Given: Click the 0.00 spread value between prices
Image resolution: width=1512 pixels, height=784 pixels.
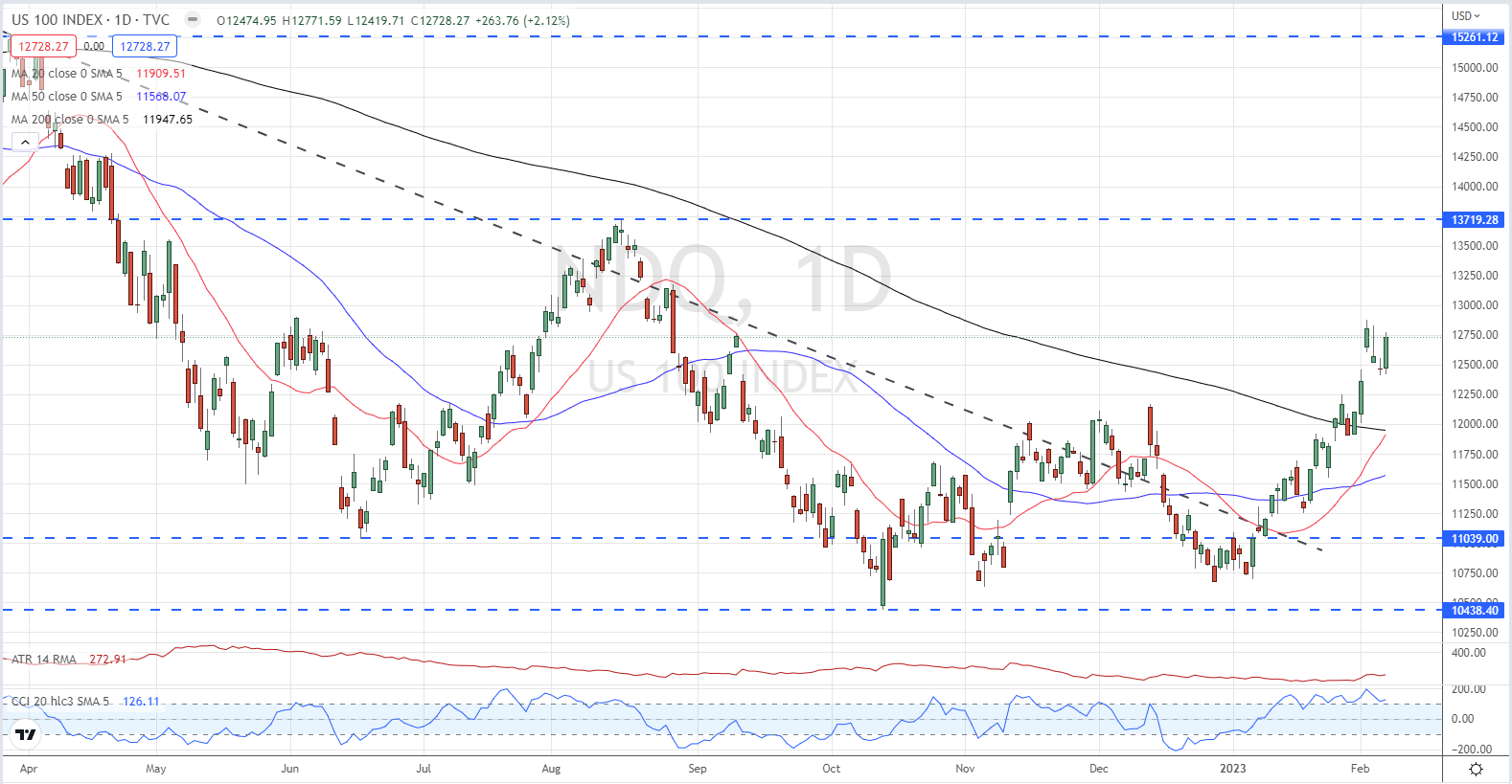Looking at the screenshot, I should coord(94,46).
